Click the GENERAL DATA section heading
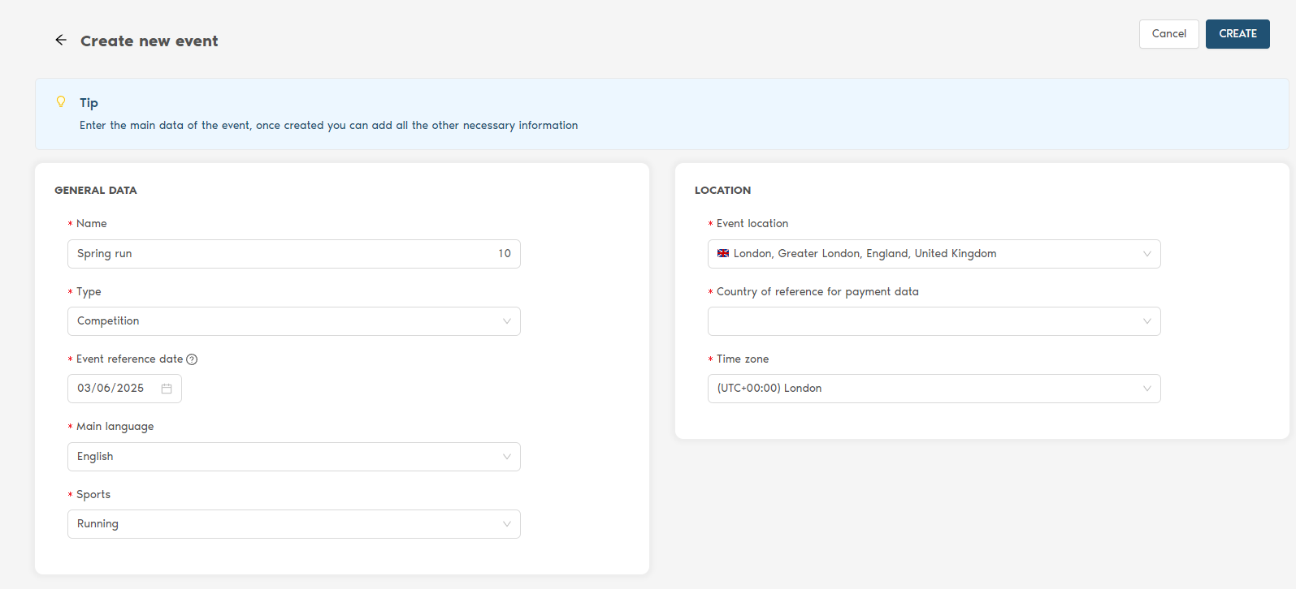 (x=96, y=191)
